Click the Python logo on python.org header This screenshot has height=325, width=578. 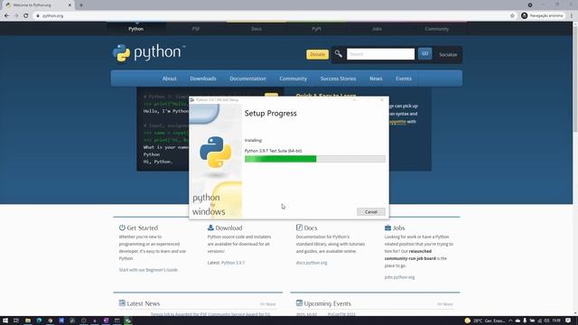coord(148,53)
